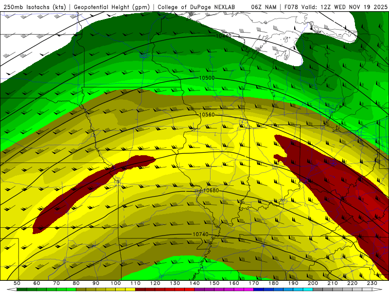Click the 10680 height contour label
Viewport: 389px width, 292px height.
click(x=211, y=190)
